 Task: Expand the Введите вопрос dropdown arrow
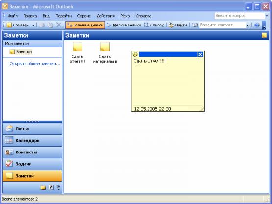click(267, 16)
